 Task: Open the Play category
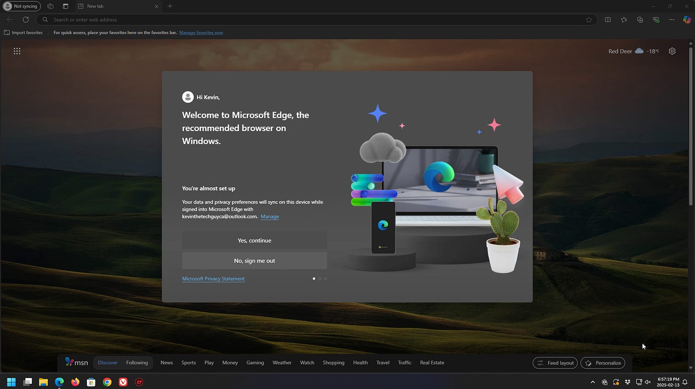click(209, 362)
